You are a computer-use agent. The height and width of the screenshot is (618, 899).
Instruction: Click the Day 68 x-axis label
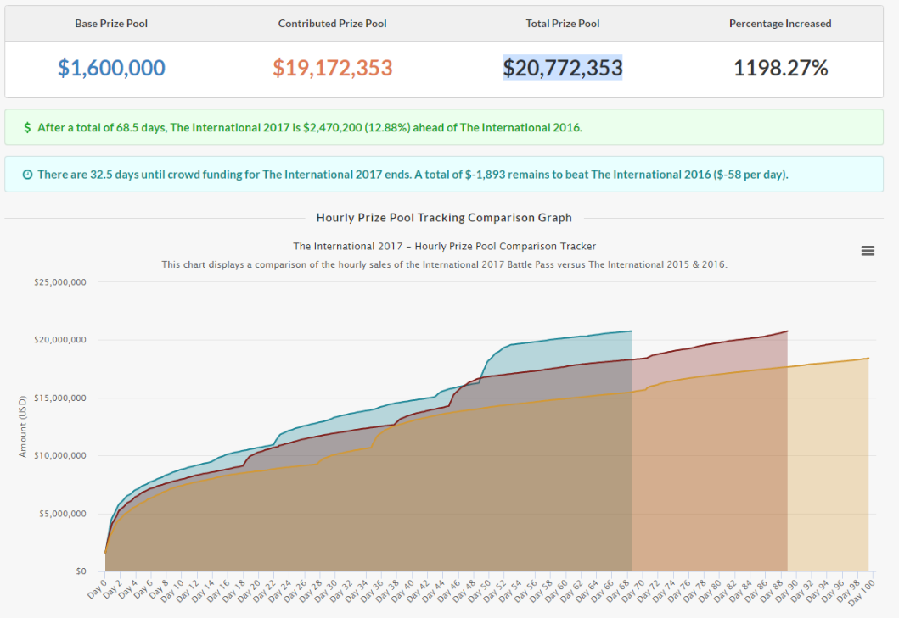(x=618, y=590)
